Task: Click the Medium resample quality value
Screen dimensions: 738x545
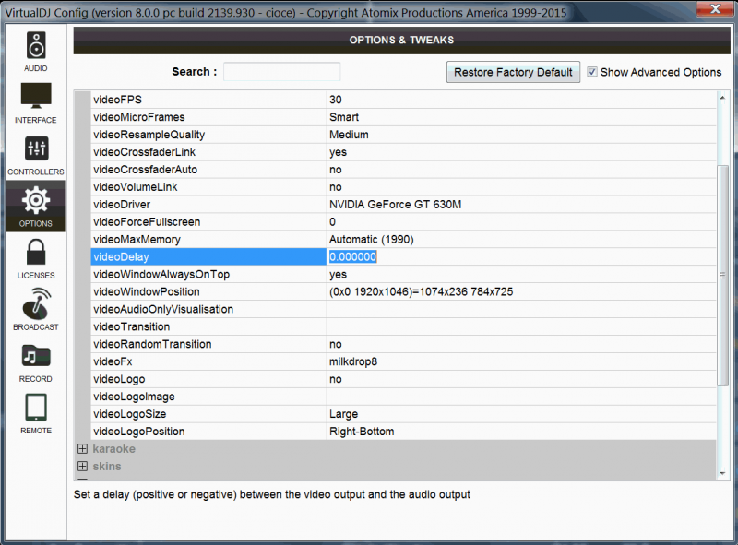Action: pos(349,135)
